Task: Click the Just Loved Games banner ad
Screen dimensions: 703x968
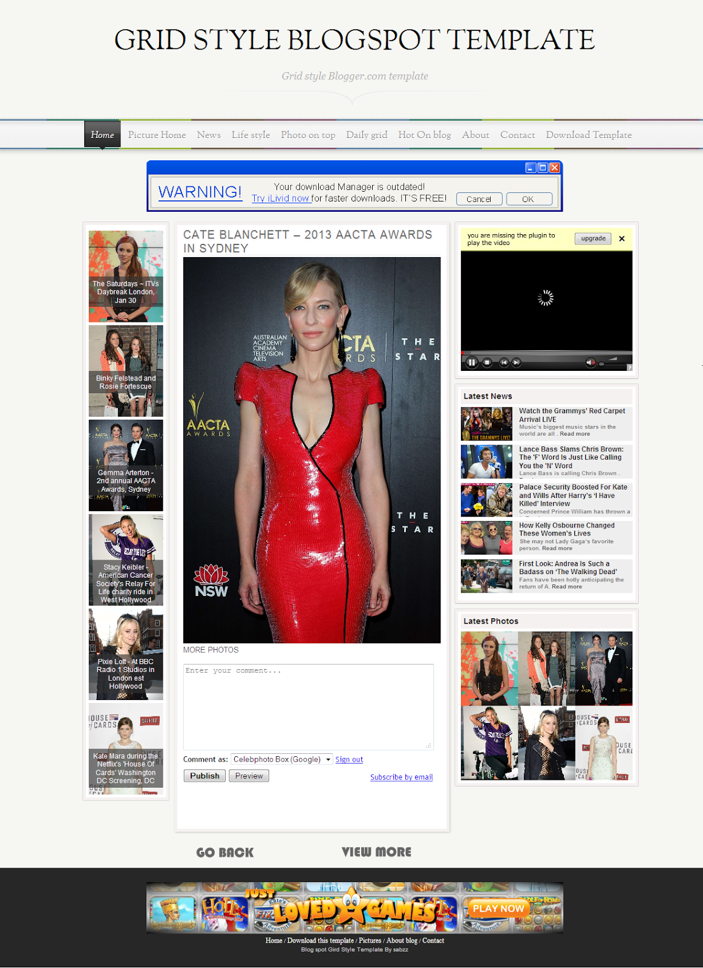Action: click(355, 907)
